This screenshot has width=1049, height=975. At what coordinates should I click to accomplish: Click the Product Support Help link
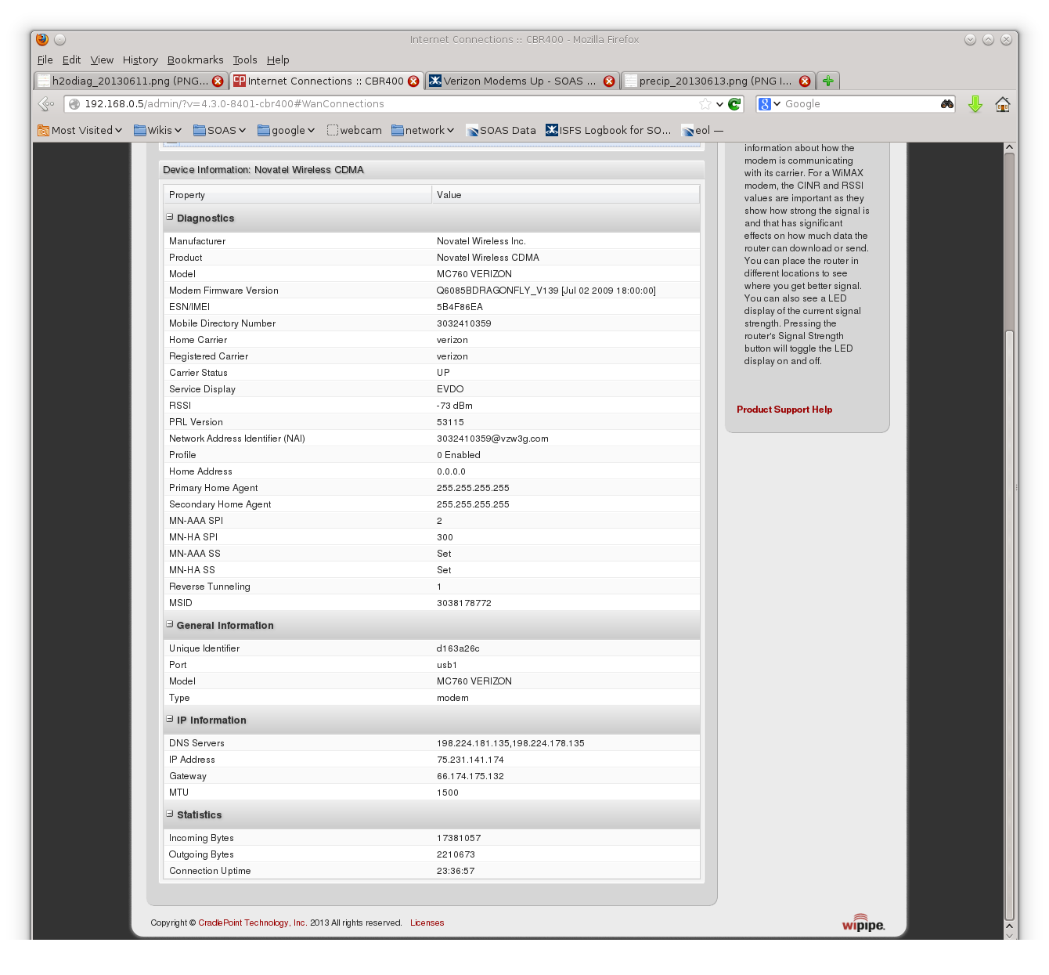[784, 410]
